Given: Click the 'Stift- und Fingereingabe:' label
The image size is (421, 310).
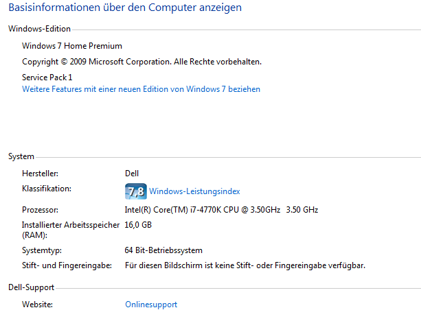Looking at the screenshot, I should 67,265.
